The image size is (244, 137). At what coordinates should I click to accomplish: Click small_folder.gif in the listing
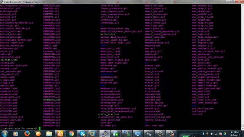(x=156, y=14)
